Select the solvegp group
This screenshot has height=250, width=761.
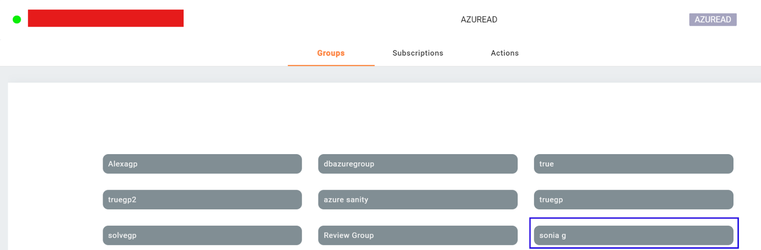click(x=202, y=235)
